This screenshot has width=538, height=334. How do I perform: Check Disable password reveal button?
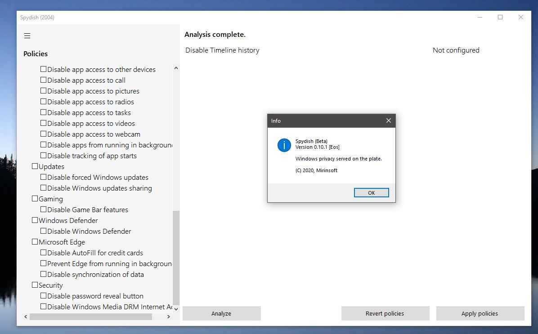point(43,296)
